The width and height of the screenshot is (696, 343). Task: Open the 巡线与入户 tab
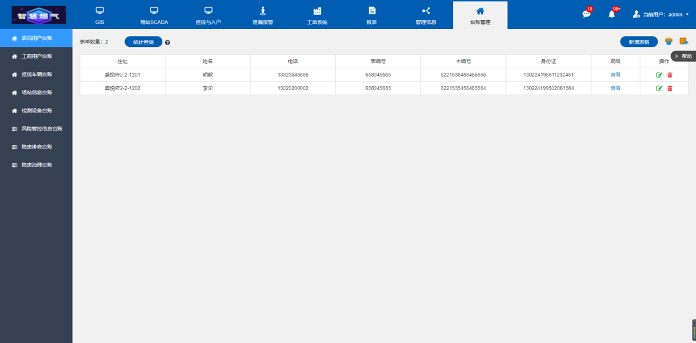coord(208,15)
